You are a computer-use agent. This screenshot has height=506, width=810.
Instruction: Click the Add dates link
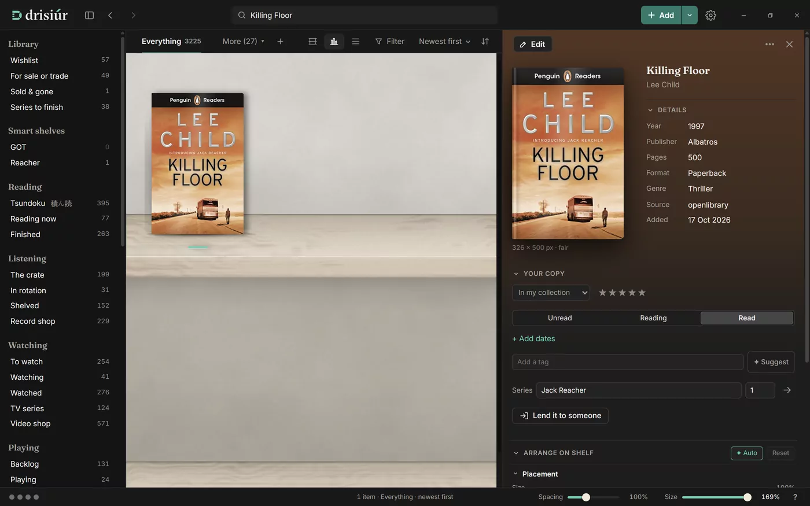(533, 338)
